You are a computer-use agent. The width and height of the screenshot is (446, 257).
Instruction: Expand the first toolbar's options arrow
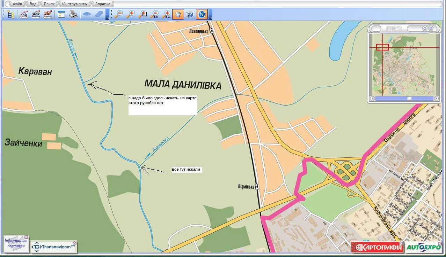[108, 18]
